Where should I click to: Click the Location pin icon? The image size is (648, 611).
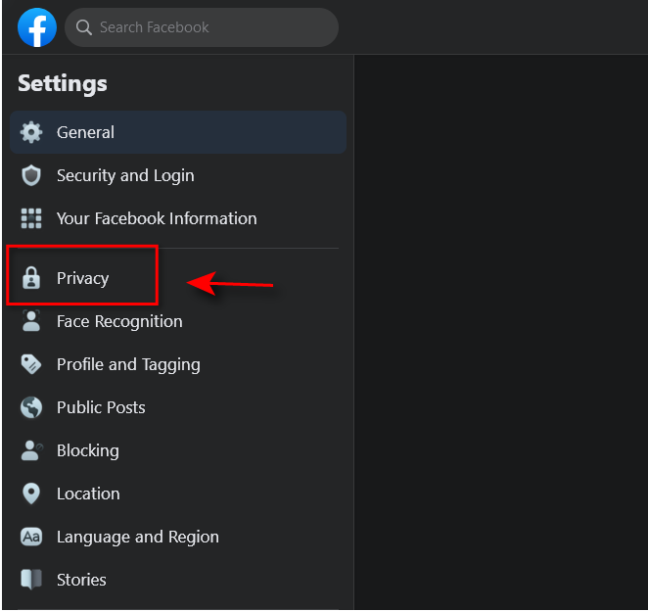click(31, 493)
